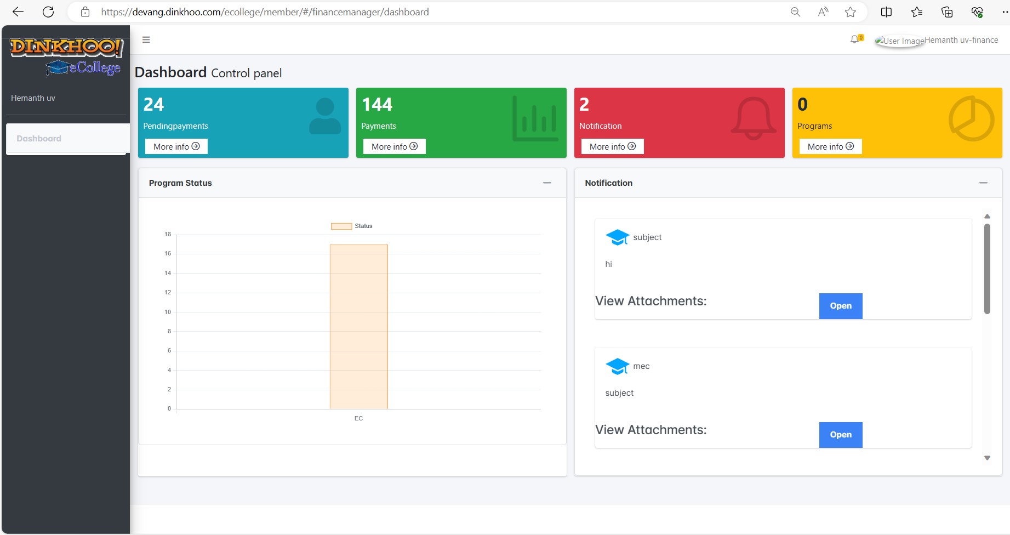Open attachments for 'mec' notification
This screenshot has height=535, width=1010.
841,435
